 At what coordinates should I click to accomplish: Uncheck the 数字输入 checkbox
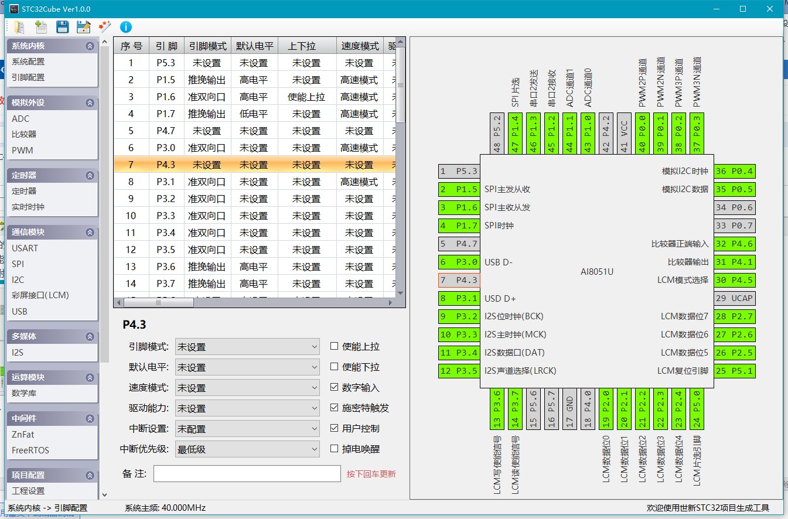tap(334, 387)
